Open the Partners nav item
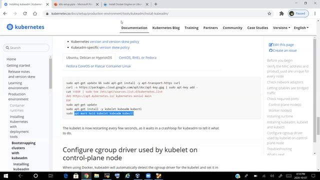 (x=210, y=28)
